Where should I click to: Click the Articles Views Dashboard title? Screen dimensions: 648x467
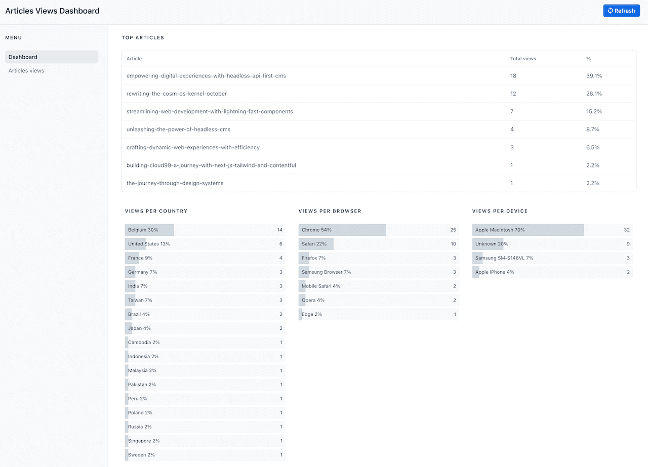pos(52,11)
